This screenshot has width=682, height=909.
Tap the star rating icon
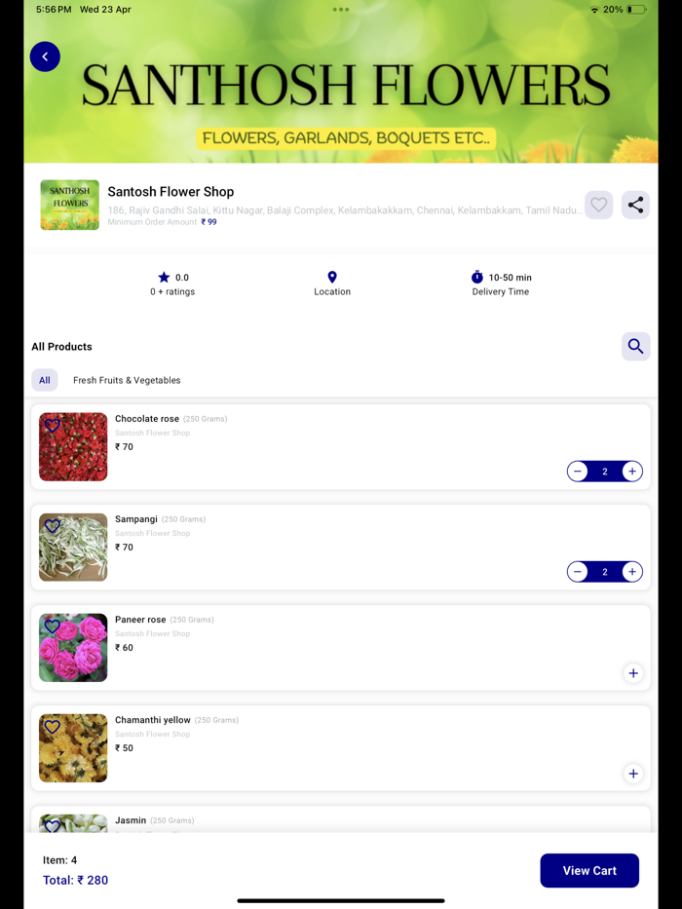pyautogui.click(x=164, y=277)
